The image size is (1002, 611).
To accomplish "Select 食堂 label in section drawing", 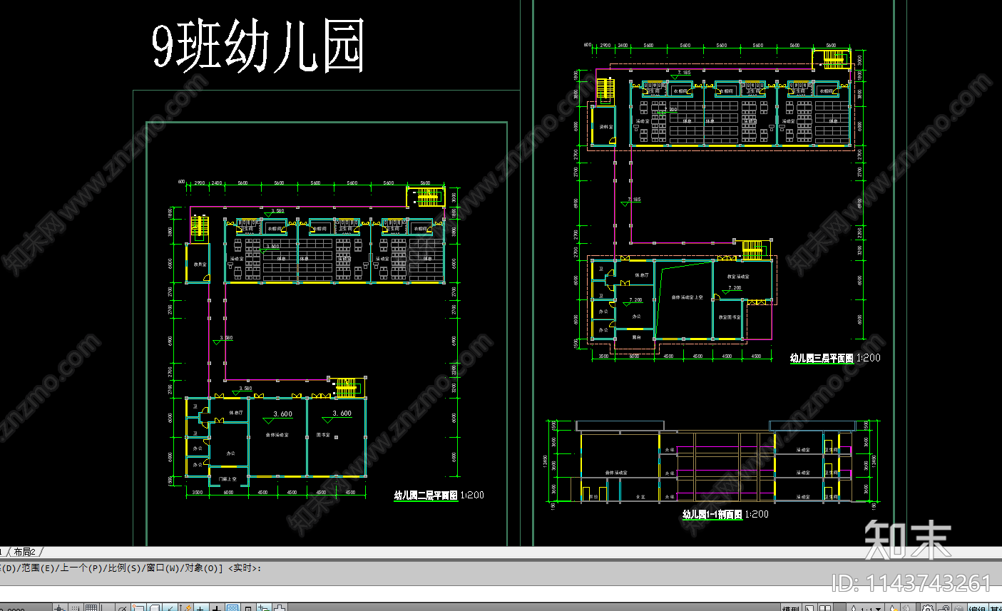I will (x=640, y=497).
